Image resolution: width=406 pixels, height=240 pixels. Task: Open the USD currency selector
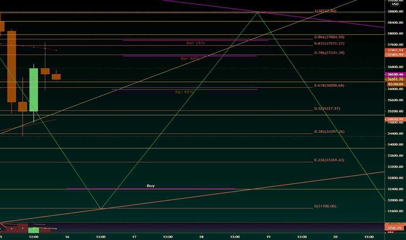tap(395, 4)
